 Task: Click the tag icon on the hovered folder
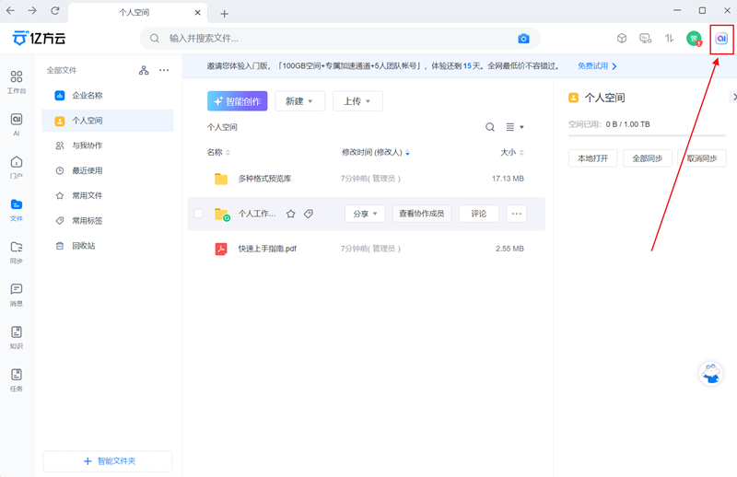pos(309,214)
